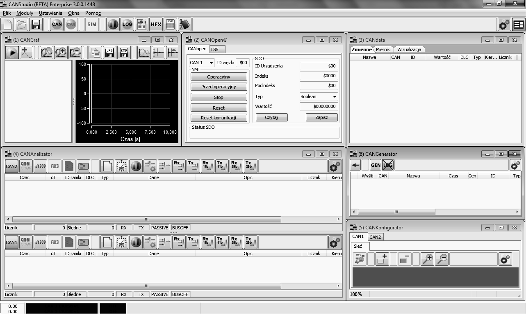Select the Zmienne tab in CANdata
The width and height of the screenshot is (526, 314).
coord(362,49)
